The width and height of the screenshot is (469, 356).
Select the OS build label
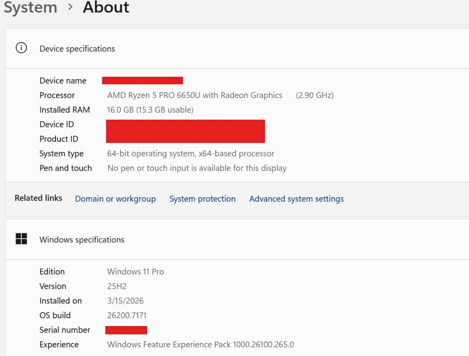click(55, 315)
